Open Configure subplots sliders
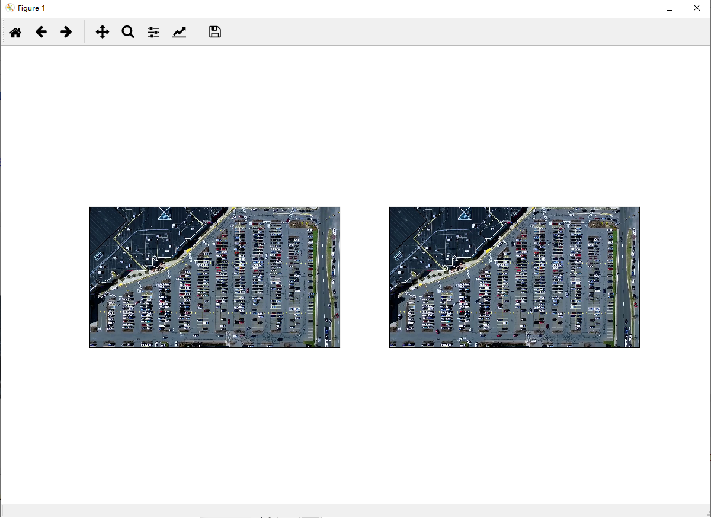The image size is (711, 518). pos(153,32)
